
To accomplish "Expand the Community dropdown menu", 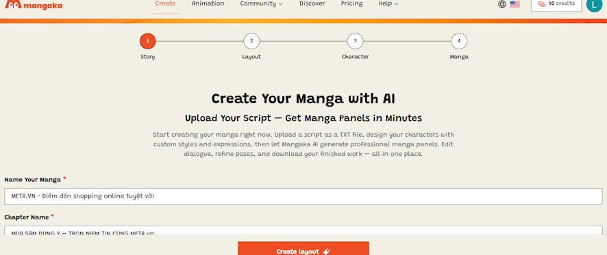I will (261, 4).
